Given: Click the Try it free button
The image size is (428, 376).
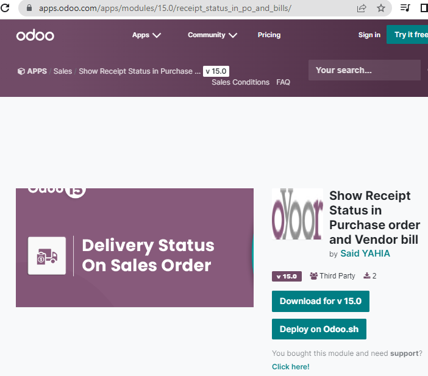Looking at the screenshot, I should [x=407, y=34].
